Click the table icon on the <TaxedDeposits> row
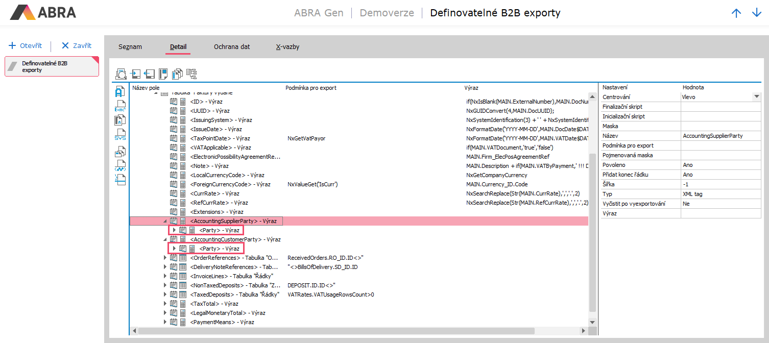 coord(183,295)
